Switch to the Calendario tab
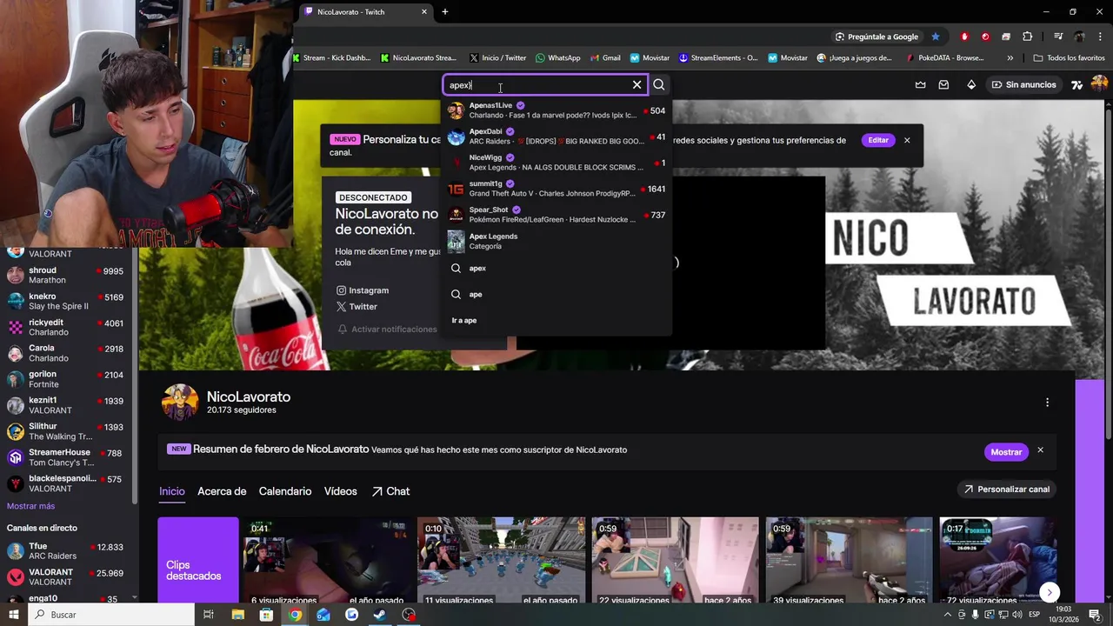The width and height of the screenshot is (1113, 626). pyautogui.click(x=285, y=491)
